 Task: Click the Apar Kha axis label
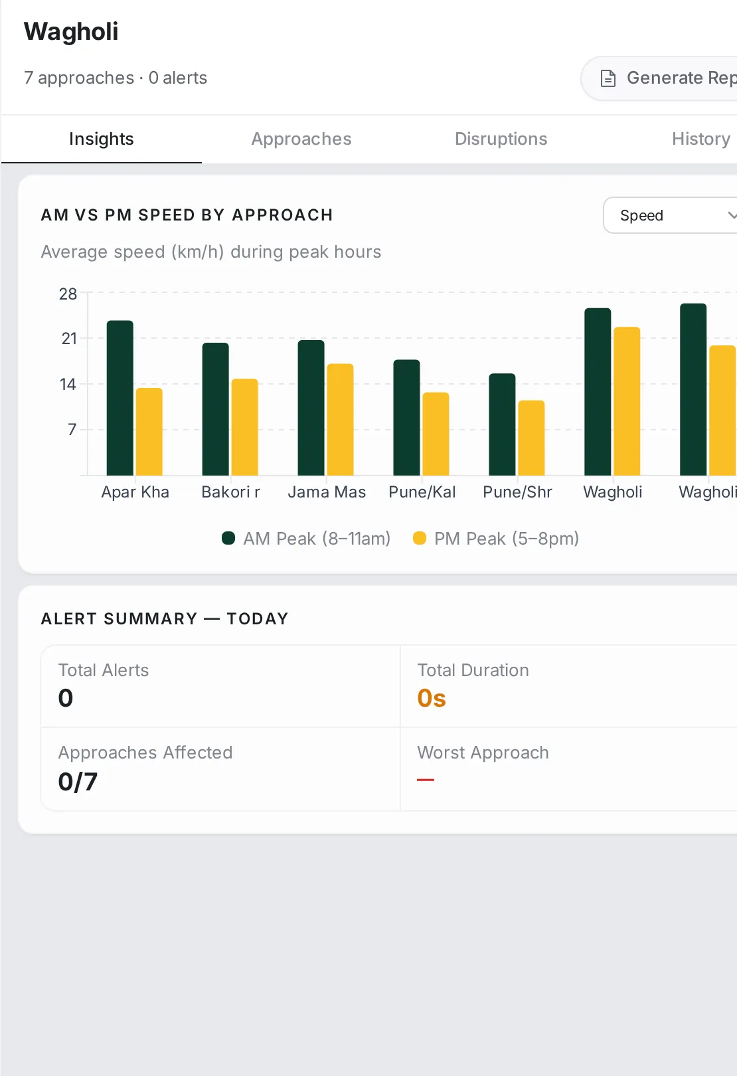135,492
